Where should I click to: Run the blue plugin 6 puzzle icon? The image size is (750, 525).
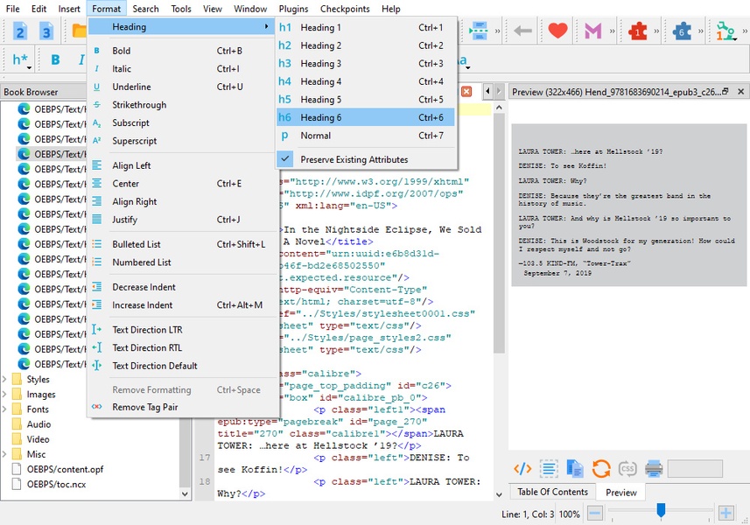[x=682, y=31]
